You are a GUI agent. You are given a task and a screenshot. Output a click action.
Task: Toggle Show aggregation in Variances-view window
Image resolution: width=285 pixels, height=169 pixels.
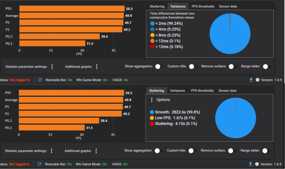[x=159, y=66]
